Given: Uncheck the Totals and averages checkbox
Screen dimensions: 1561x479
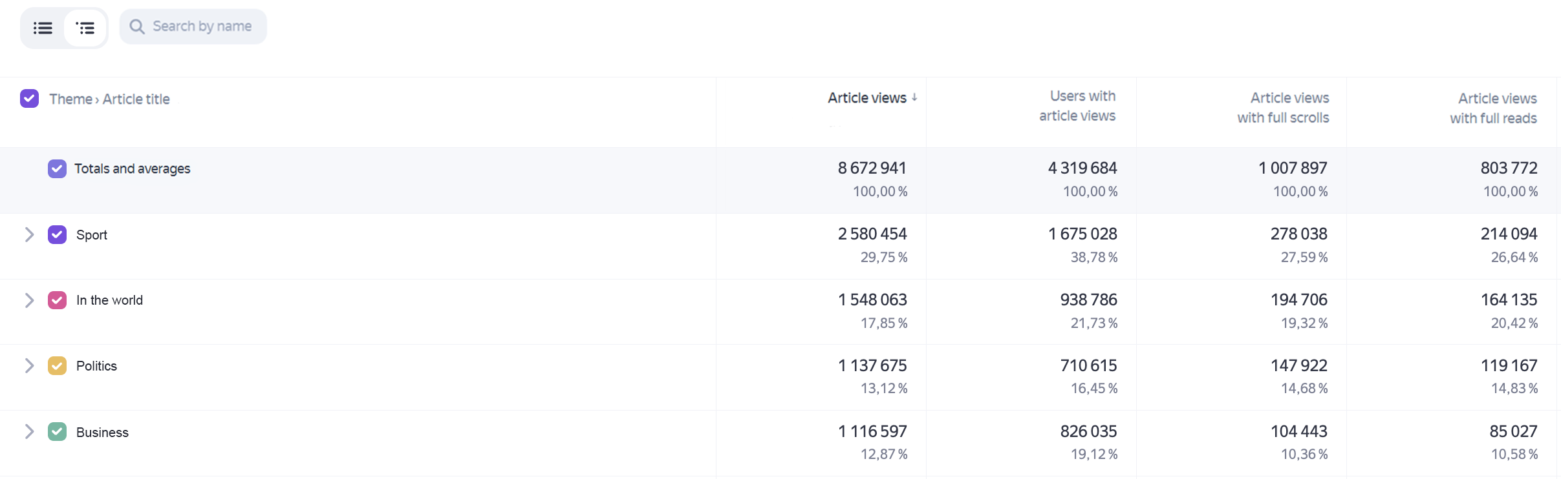Looking at the screenshot, I should pos(57,168).
